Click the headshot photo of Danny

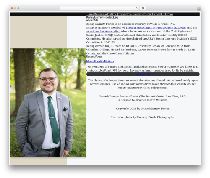pos(48,103)
